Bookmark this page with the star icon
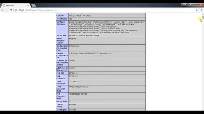Image resolution: width=204 pixels, height=114 pixels. pyautogui.click(x=197, y=10)
